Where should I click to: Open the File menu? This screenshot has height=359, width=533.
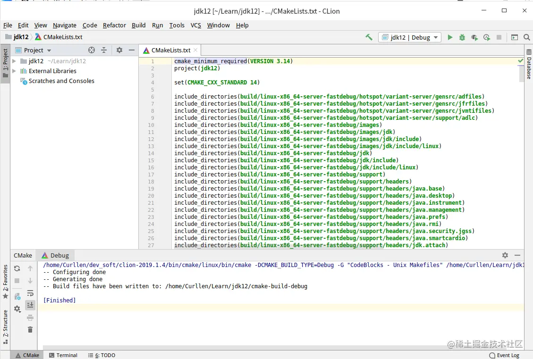pyautogui.click(x=8, y=25)
